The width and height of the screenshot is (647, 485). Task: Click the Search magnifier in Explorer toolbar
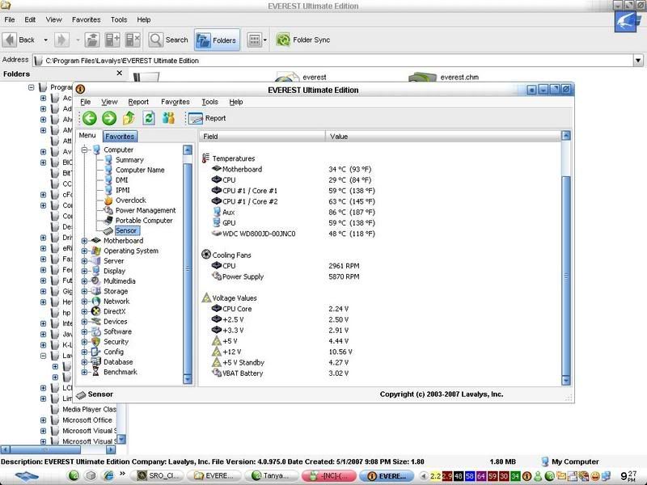[156, 40]
